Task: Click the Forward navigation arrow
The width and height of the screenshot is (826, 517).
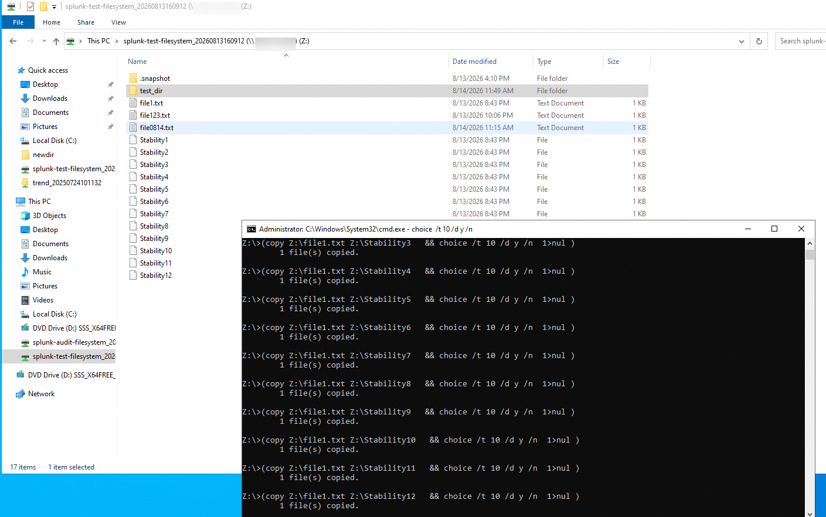Action: click(x=30, y=41)
